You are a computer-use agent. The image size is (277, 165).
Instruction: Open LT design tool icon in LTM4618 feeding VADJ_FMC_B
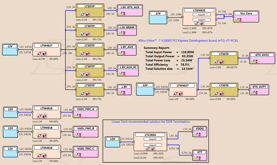[39, 136]
